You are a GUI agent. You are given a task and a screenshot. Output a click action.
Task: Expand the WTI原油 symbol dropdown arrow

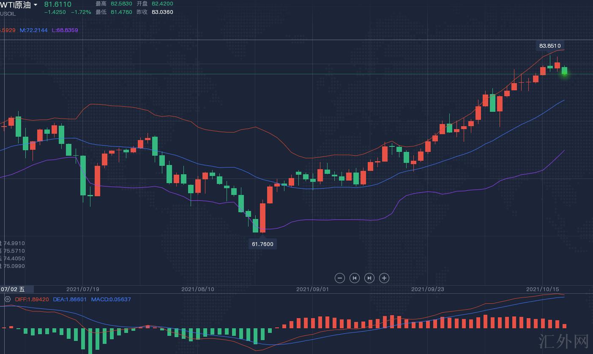(36, 5)
